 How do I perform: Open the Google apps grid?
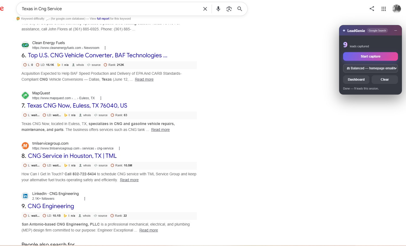[x=384, y=9]
